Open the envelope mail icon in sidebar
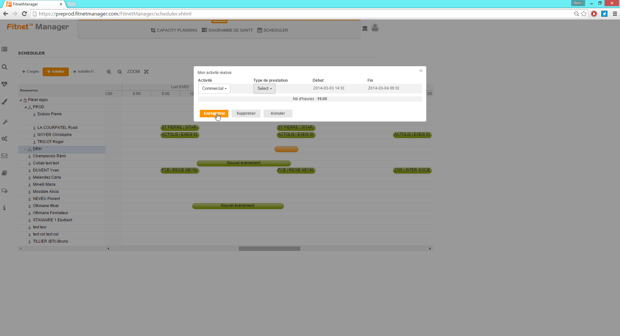The width and height of the screenshot is (620, 336). (x=5, y=156)
